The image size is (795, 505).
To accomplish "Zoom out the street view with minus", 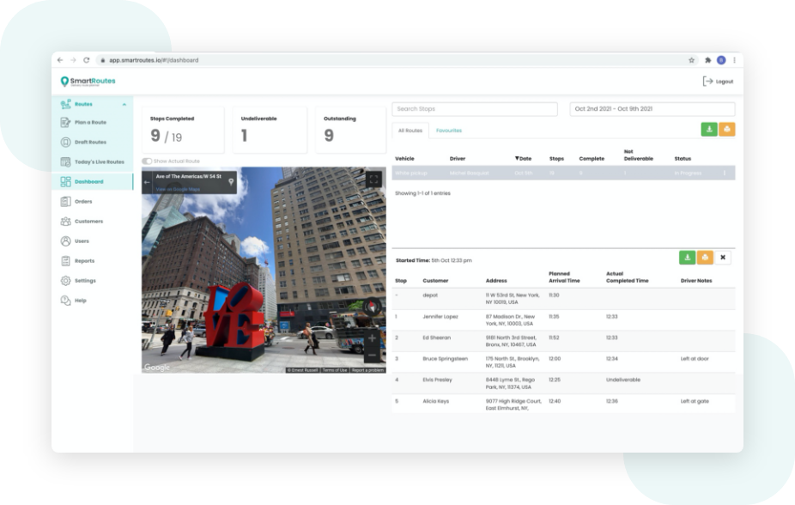I will pos(372,355).
